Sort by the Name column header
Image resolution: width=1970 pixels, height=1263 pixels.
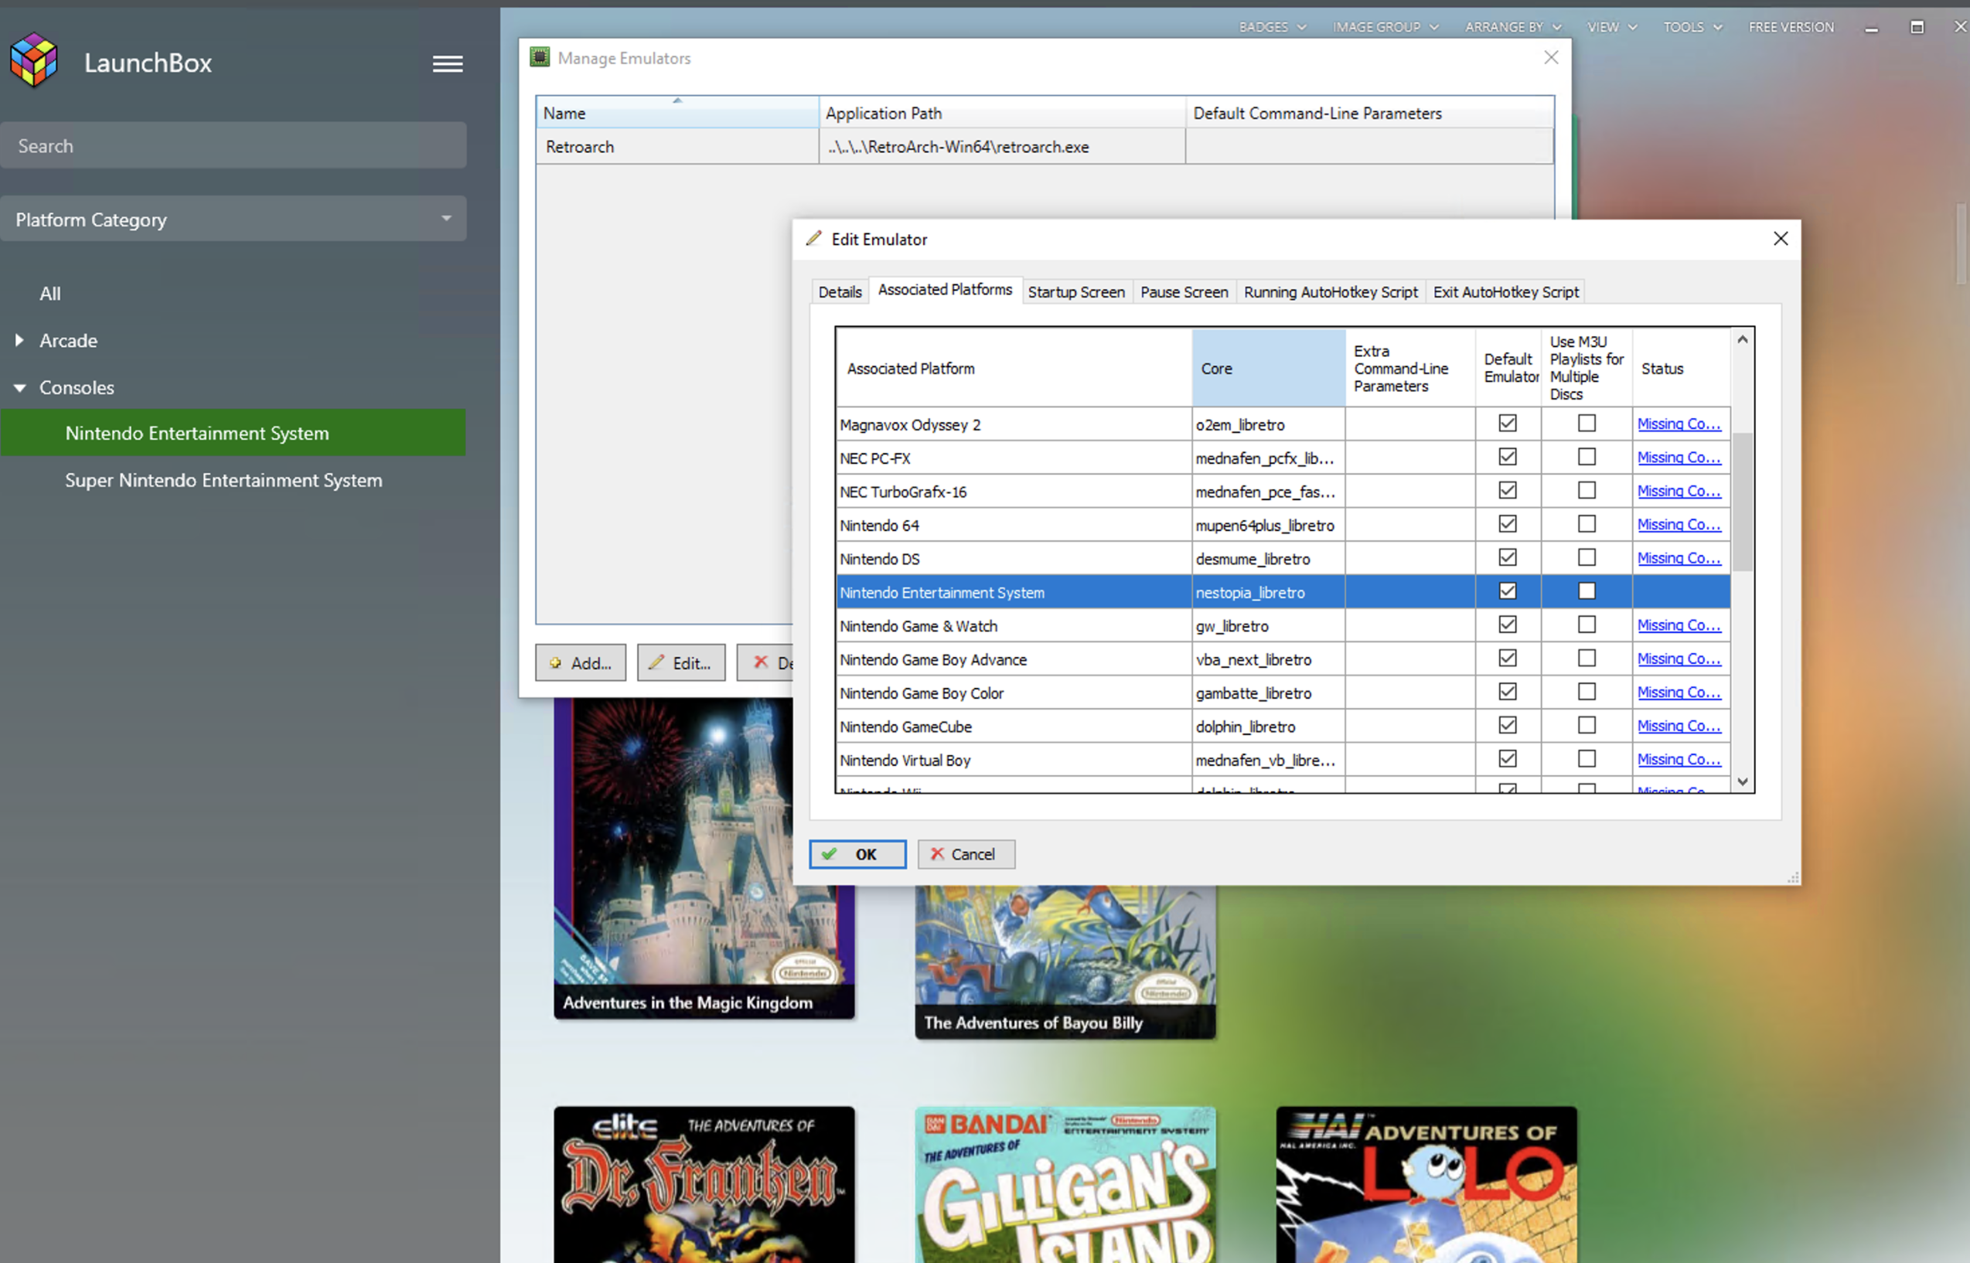677,112
